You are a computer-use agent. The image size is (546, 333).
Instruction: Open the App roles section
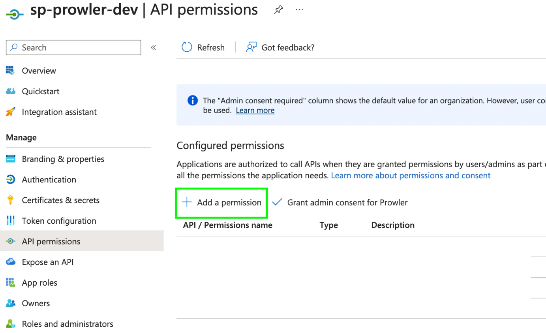point(39,282)
